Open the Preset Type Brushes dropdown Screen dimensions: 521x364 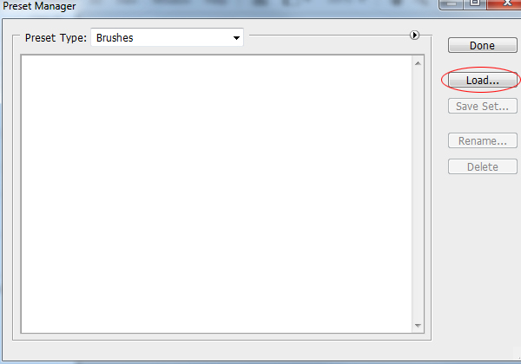(167, 38)
